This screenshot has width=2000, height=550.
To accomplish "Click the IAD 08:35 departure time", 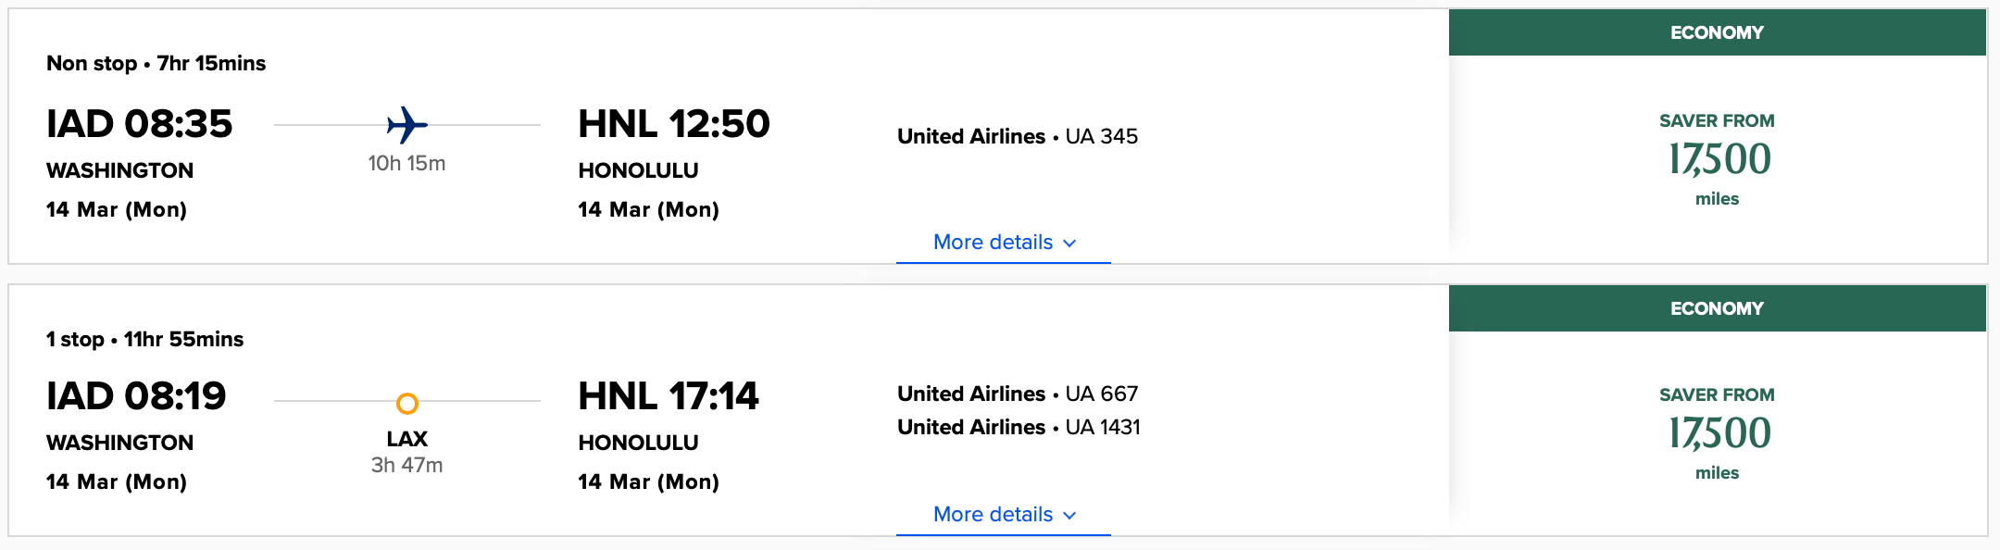I will click(140, 123).
